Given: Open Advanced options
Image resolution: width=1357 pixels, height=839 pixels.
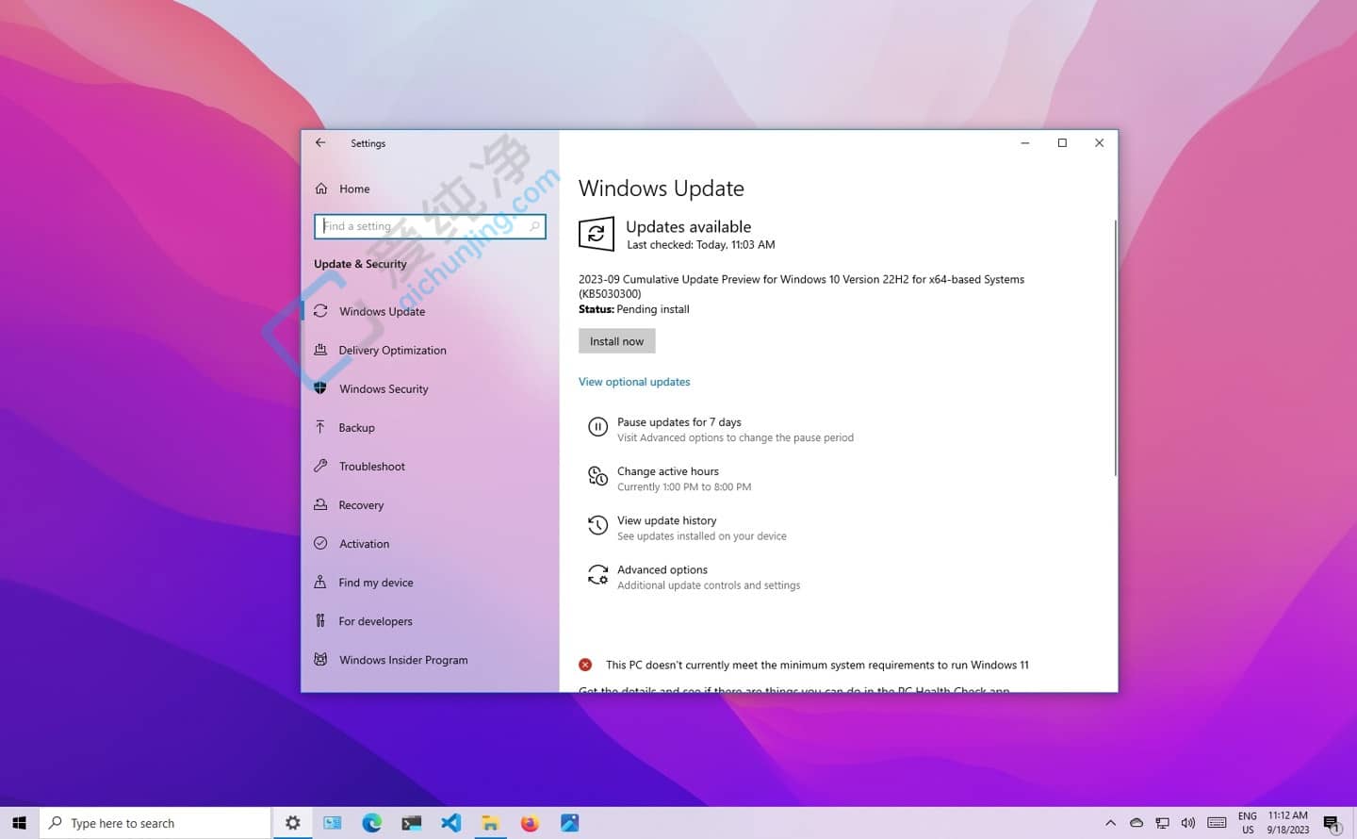Looking at the screenshot, I should pos(694,576).
